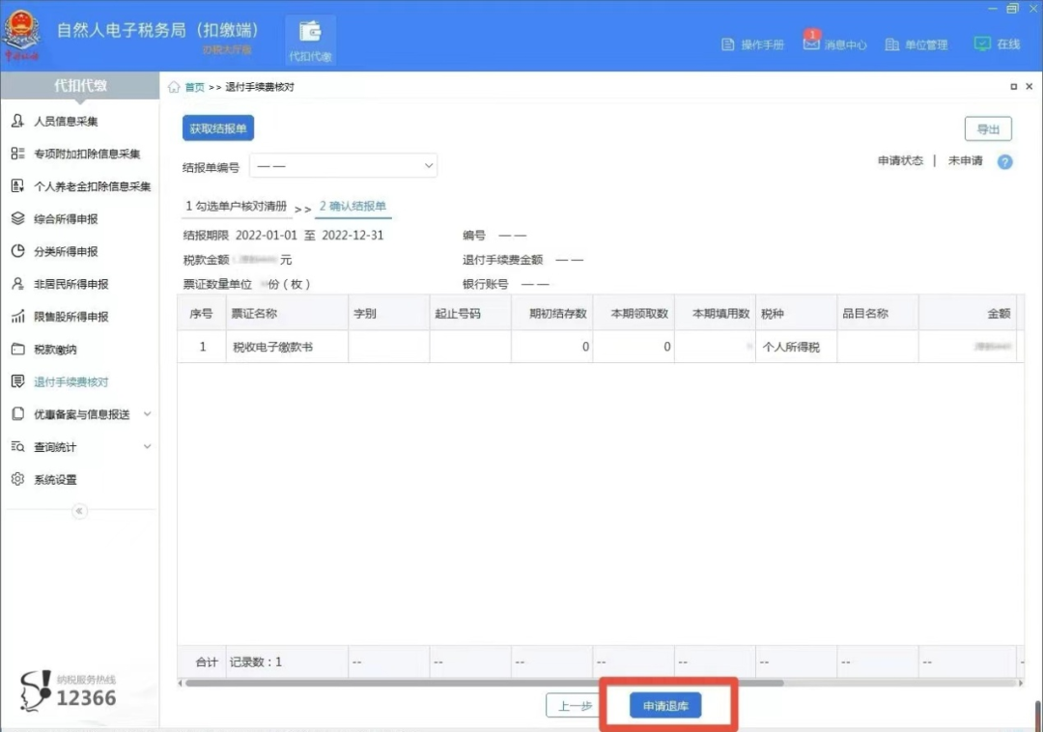Screen dimensions: 1043x732
Task: Open 消息中心 envelope icon
Action: tap(811, 43)
